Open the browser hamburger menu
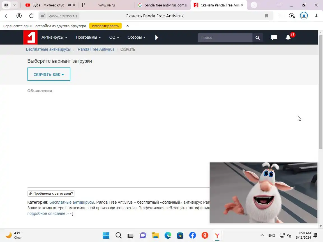Screen dimensions: 323x242 [x=279, y=5]
